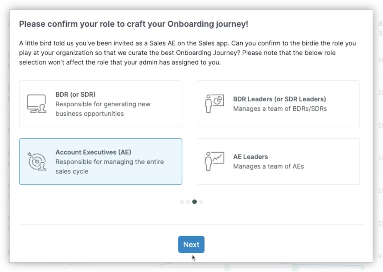
Task: Click the target arrow icon for Account Executives
Action: tap(37, 161)
